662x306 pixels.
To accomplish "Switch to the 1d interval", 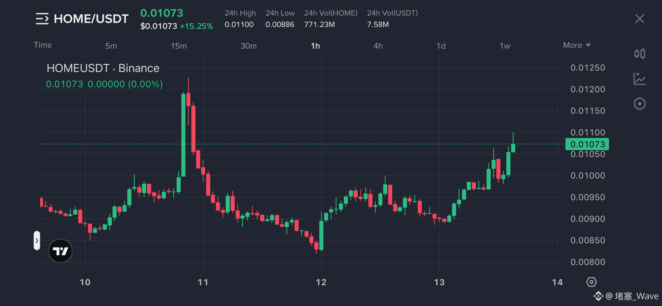I will 441,46.
